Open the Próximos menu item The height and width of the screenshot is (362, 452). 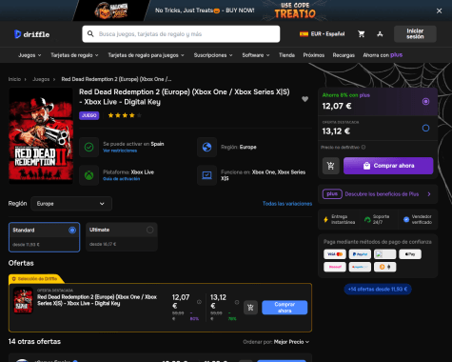[314, 55]
